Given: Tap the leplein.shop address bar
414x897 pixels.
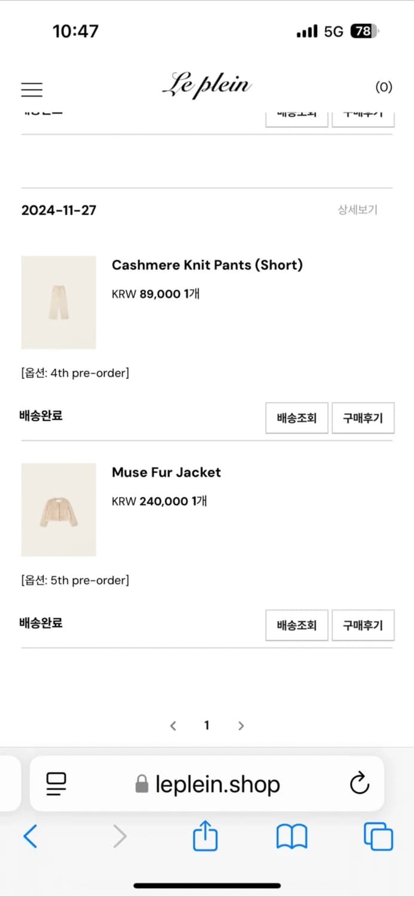Looking at the screenshot, I should click(x=215, y=784).
